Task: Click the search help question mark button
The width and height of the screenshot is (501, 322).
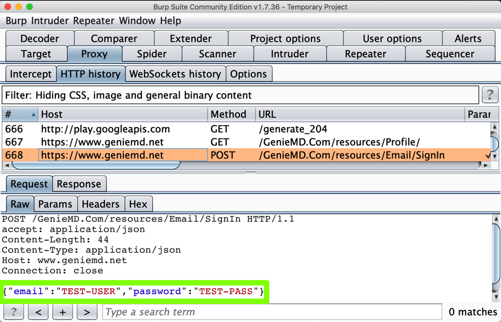Action: pyautogui.click(x=14, y=312)
